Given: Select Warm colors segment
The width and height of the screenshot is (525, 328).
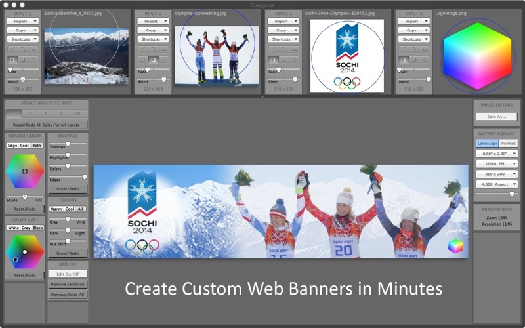Looking at the screenshot, I should point(56,209).
